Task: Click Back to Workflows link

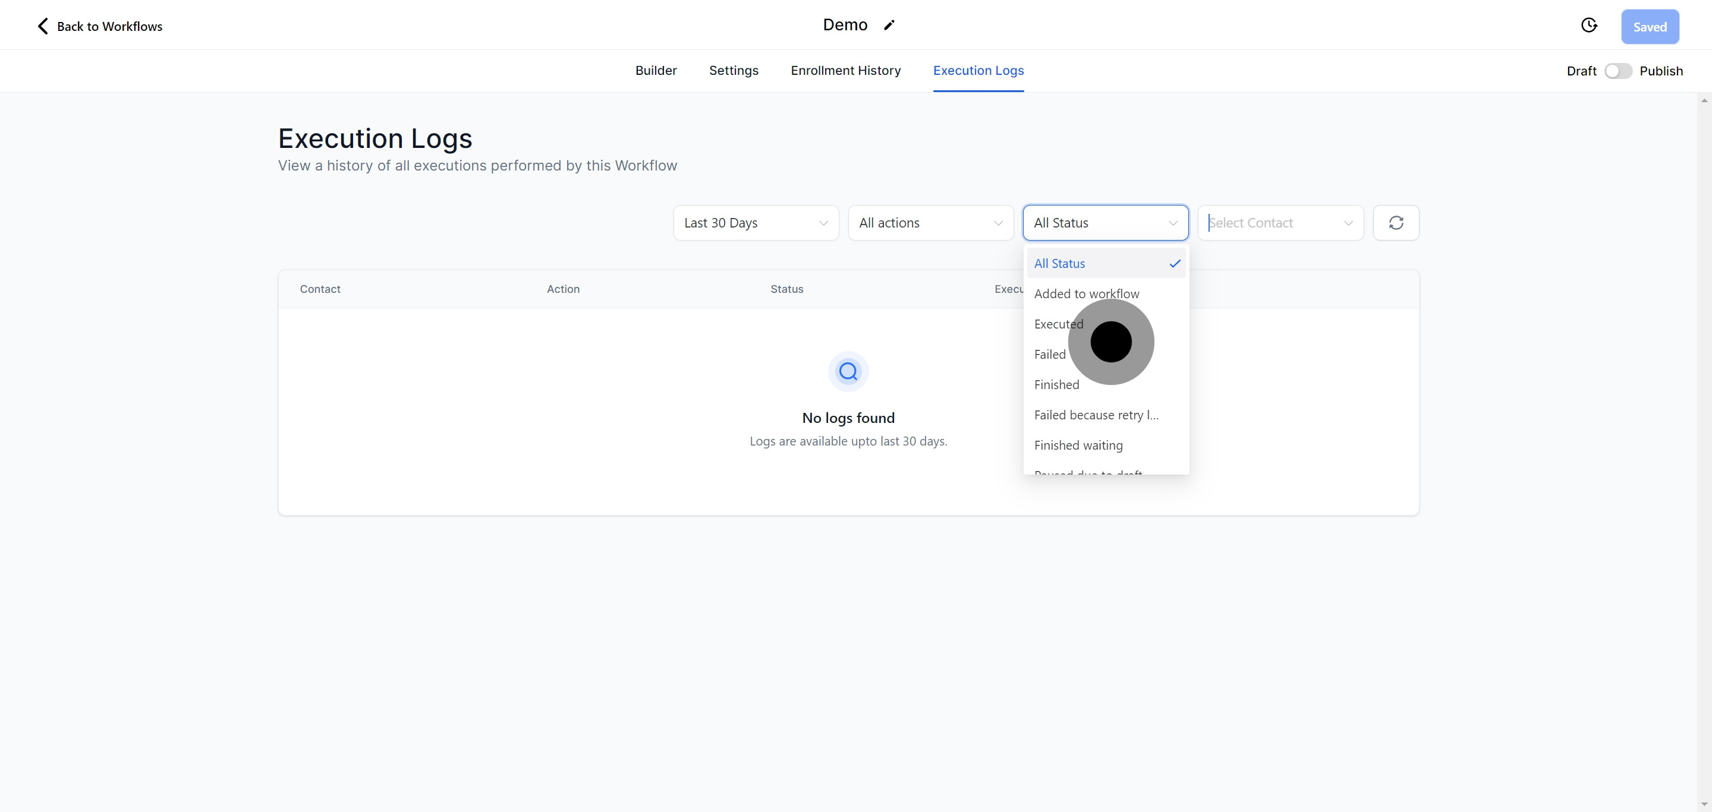Action: click(x=109, y=27)
